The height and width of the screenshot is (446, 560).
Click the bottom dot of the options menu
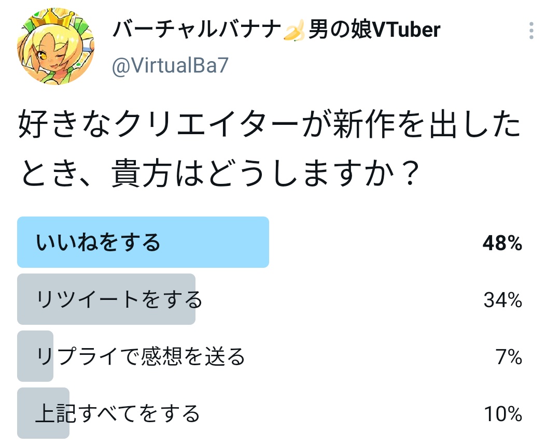(531, 37)
